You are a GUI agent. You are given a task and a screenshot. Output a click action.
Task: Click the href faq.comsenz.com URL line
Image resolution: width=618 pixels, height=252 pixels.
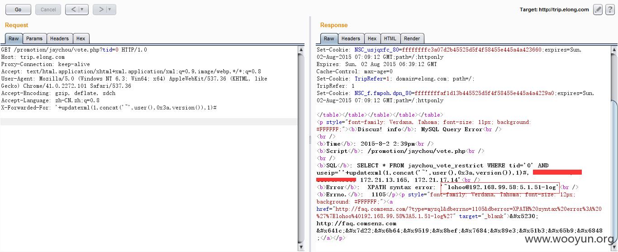pos(459,209)
